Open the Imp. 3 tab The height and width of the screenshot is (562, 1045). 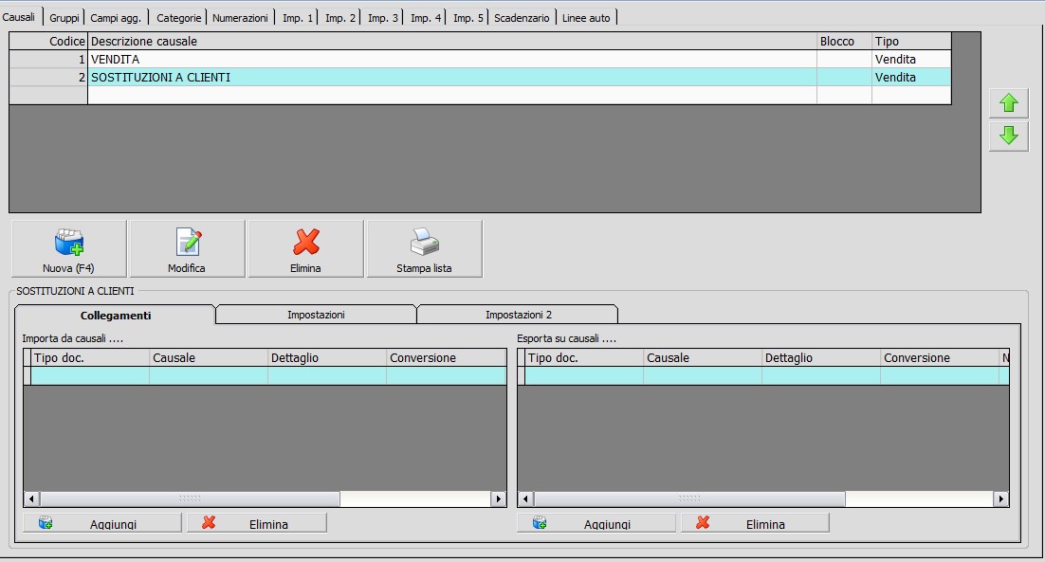382,18
